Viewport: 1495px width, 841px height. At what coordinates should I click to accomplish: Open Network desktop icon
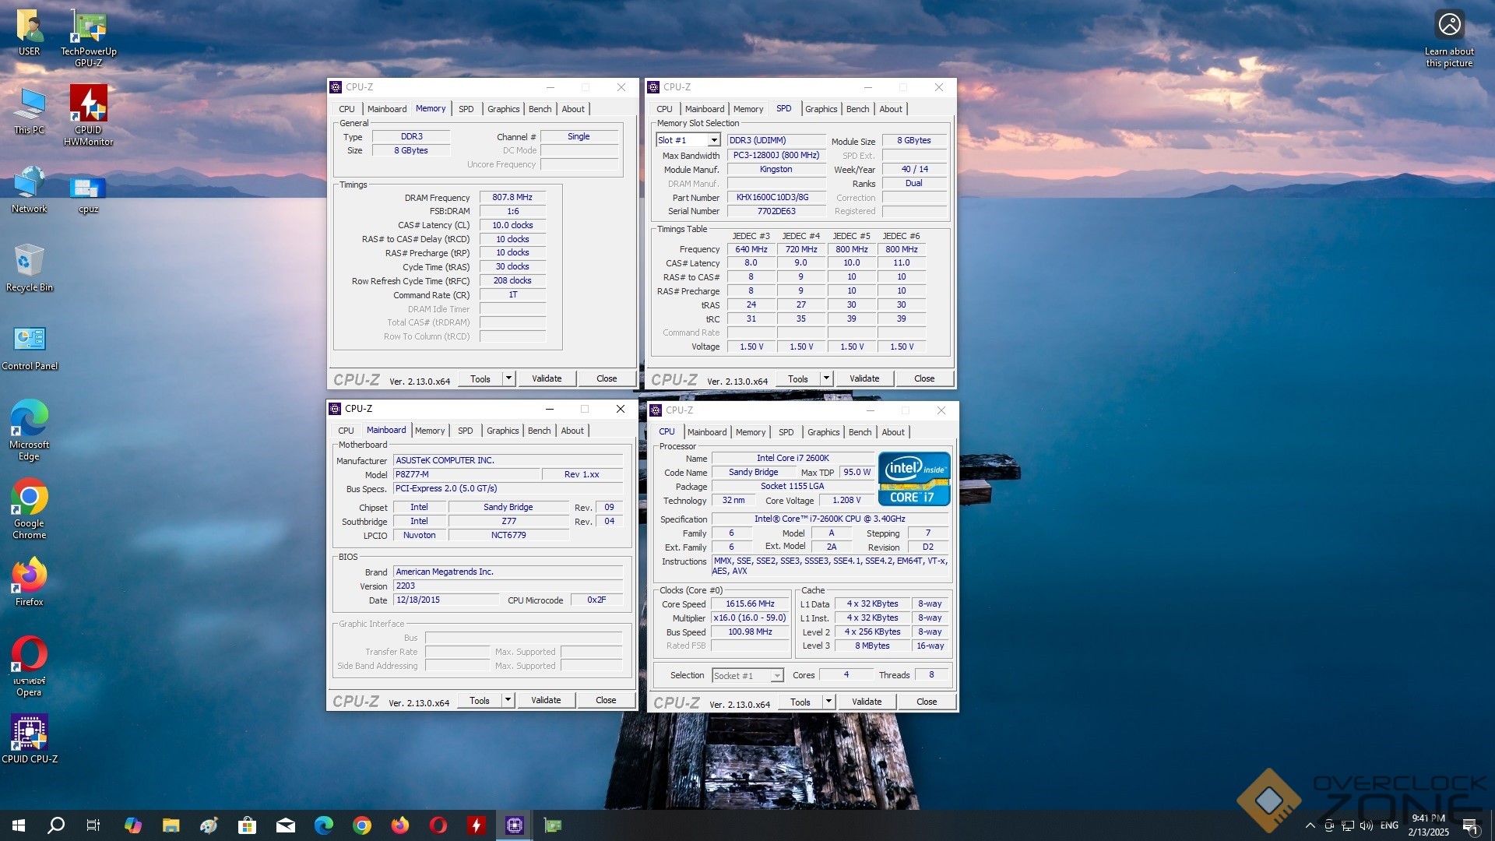click(30, 189)
